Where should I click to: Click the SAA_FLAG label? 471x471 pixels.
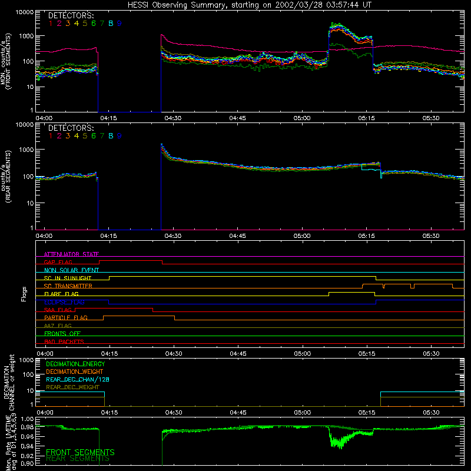pos(58,310)
